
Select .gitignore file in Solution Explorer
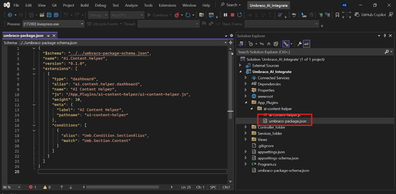point(265,146)
